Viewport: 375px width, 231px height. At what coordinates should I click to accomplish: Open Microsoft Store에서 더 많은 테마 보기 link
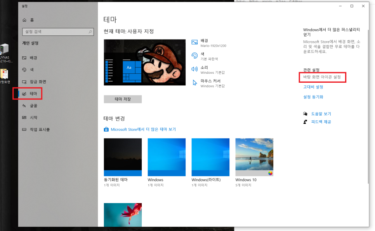pos(143,129)
